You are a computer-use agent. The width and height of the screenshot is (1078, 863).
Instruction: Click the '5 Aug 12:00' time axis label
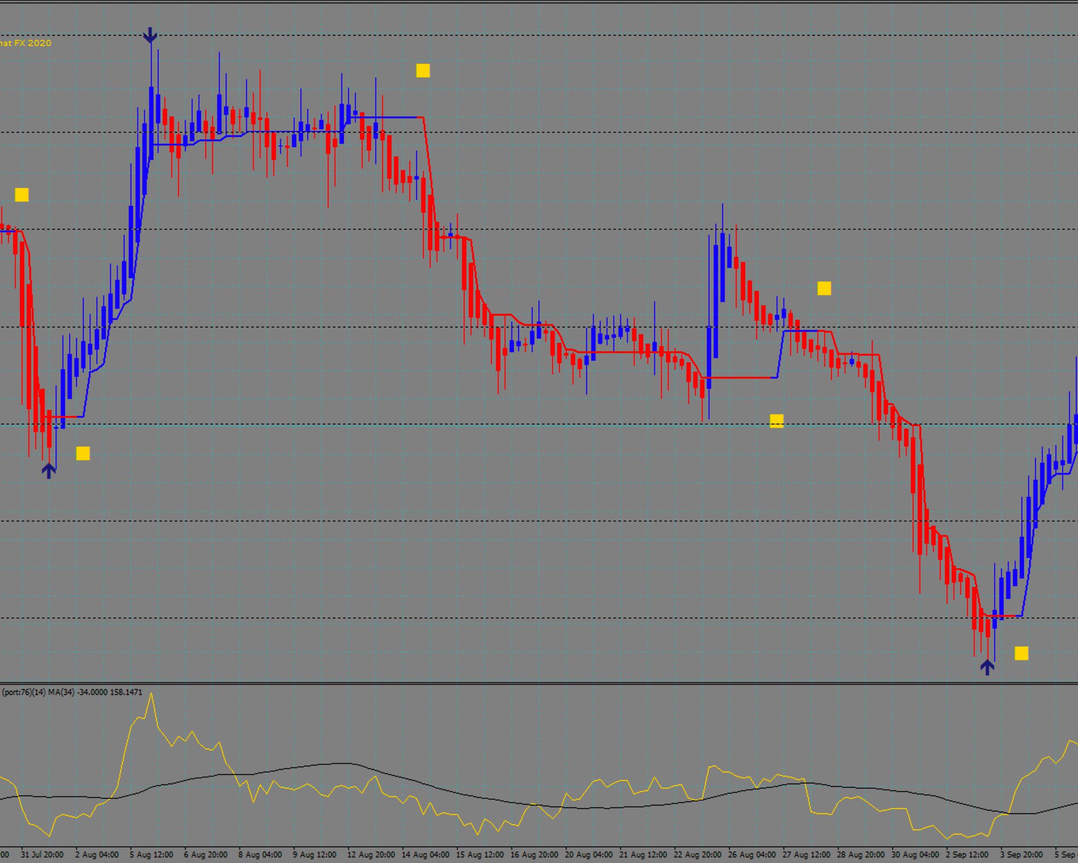point(151,855)
